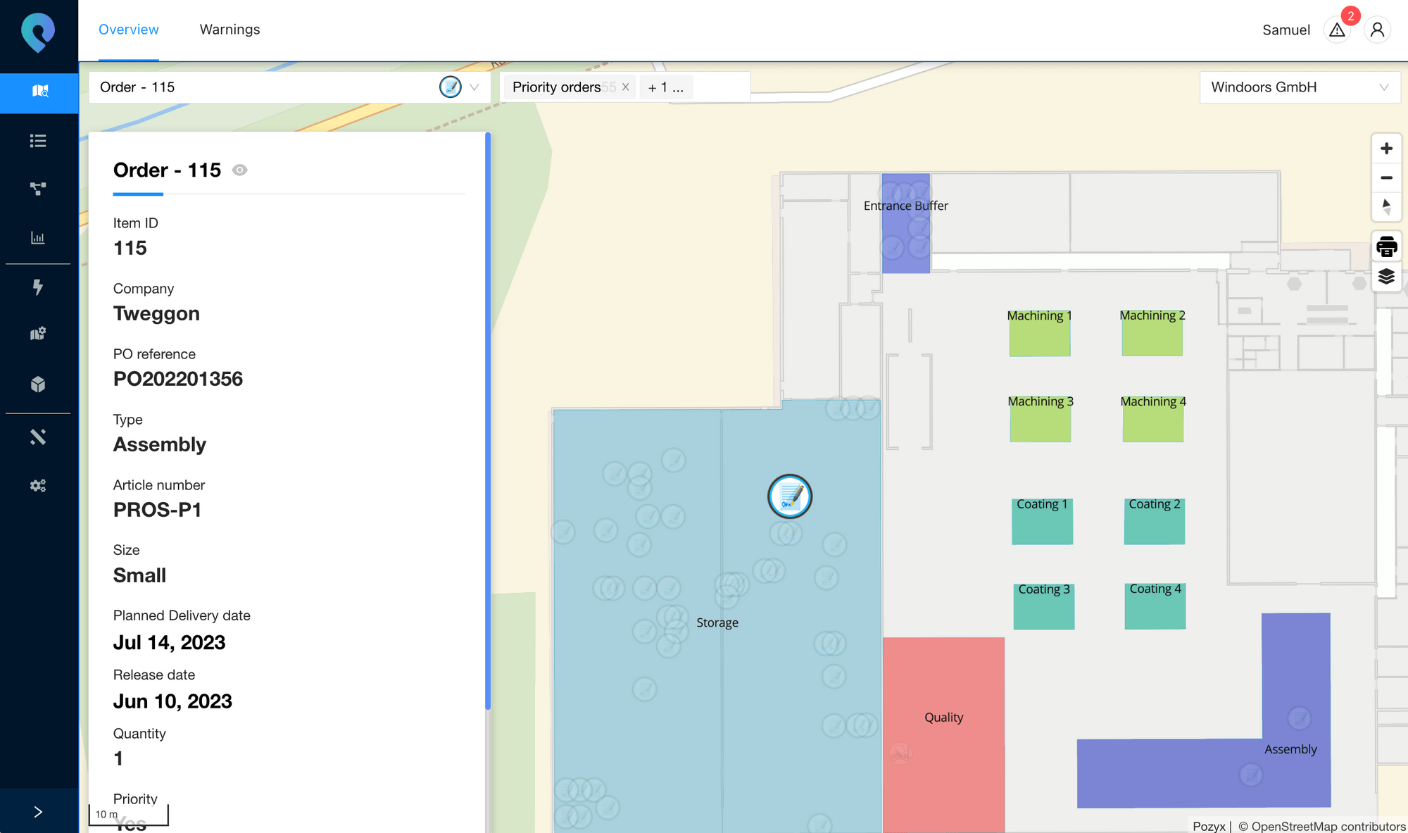
Task: Open the settings gears at the sidebar bottom
Action: (37, 484)
